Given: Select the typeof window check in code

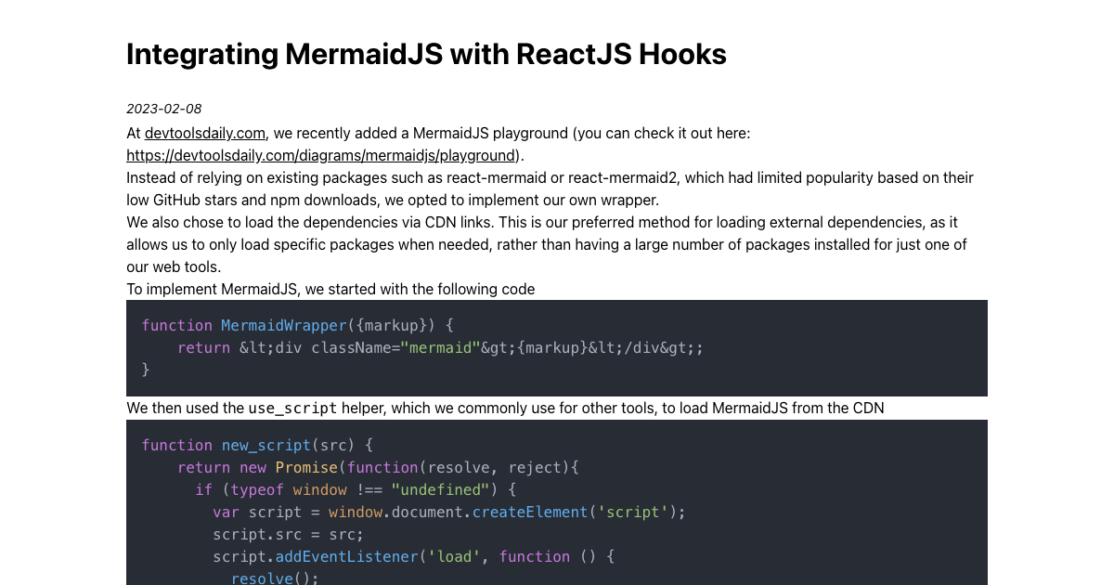Looking at the screenshot, I should point(288,489).
